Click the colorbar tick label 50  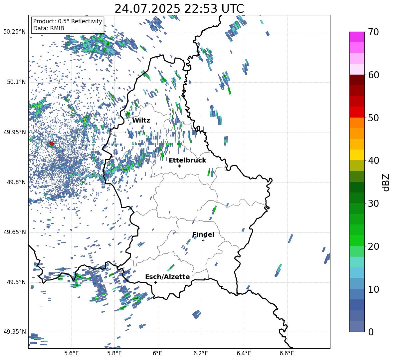tap(373, 118)
